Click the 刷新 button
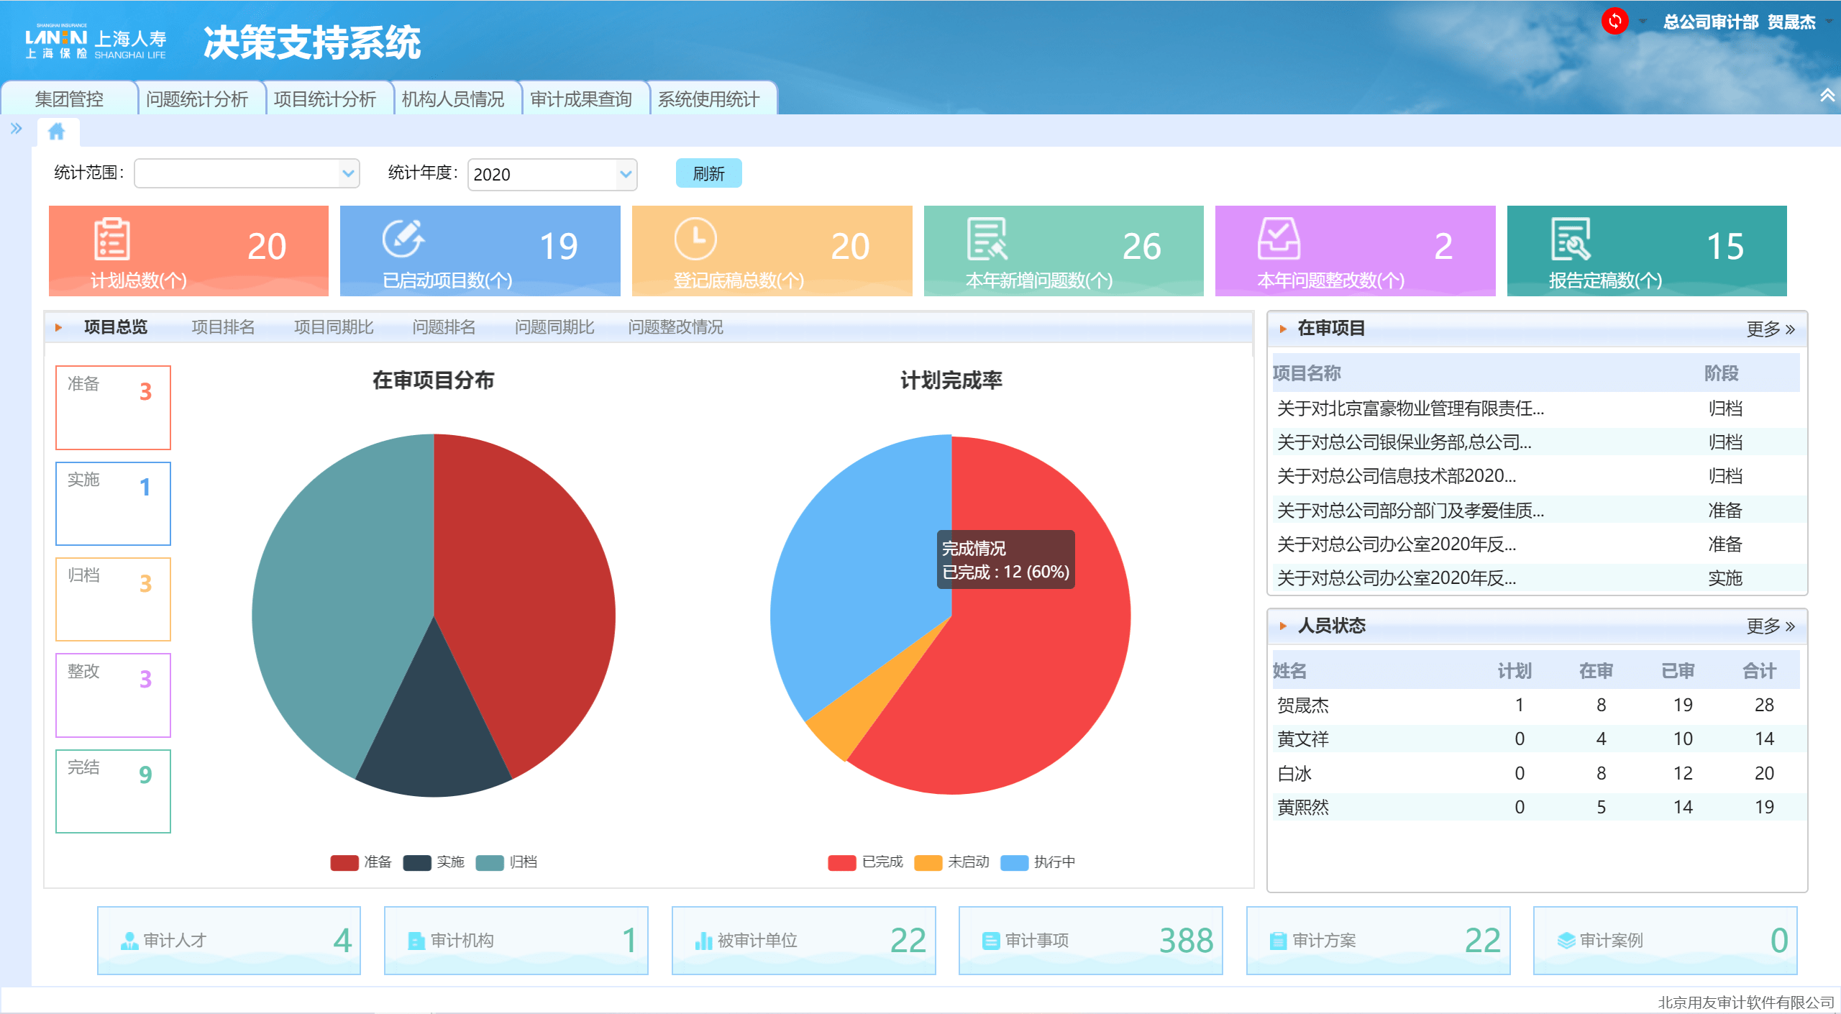The width and height of the screenshot is (1841, 1014). [x=708, y=173]
